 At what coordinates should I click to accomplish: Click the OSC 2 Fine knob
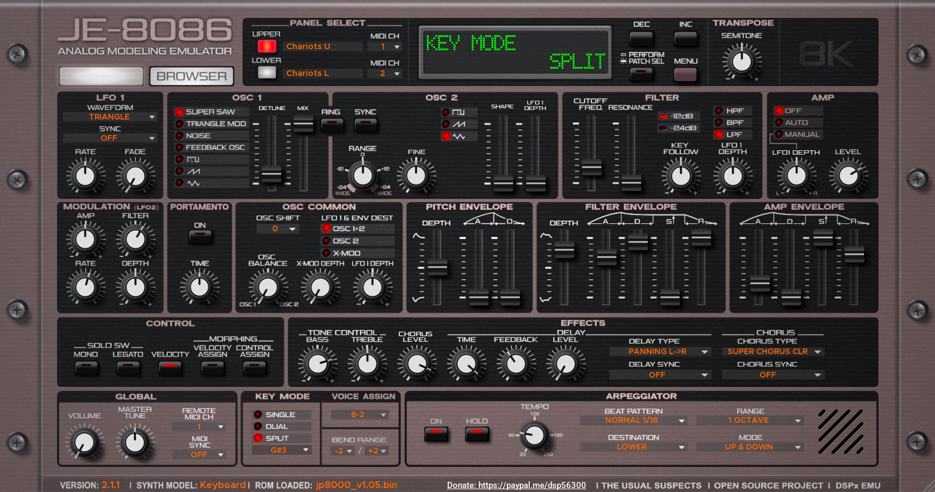tap(416, 175)
